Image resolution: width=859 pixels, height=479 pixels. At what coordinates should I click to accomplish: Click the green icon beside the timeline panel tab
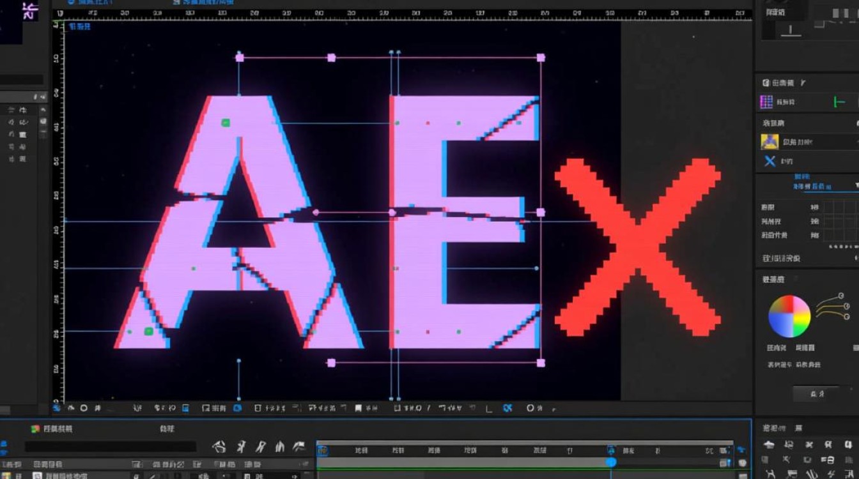point(36,429)
